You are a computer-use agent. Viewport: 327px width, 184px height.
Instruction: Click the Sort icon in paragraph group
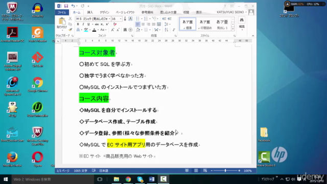pos(166,30)
